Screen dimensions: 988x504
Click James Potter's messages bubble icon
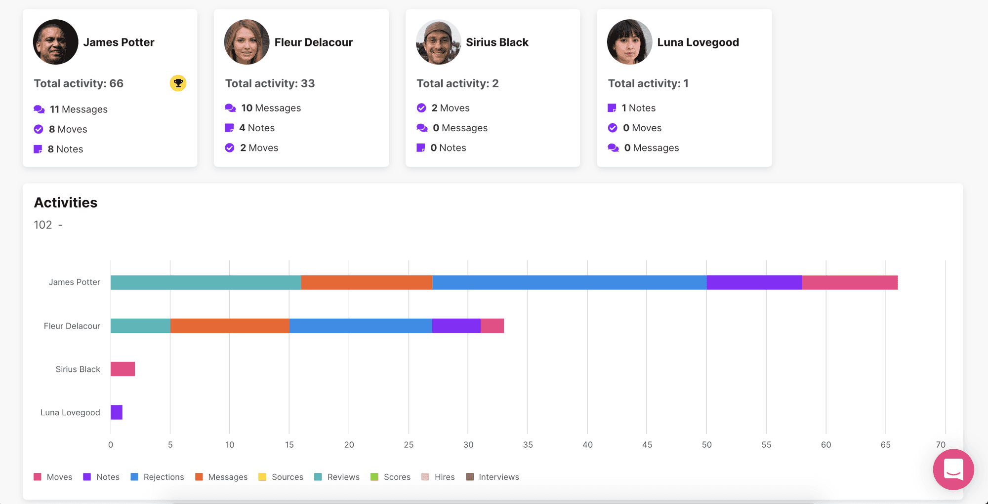(x=39, y=109)
